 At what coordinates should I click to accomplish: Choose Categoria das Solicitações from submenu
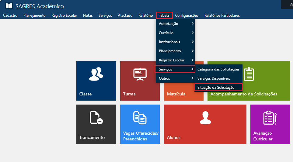click(218, 69)
